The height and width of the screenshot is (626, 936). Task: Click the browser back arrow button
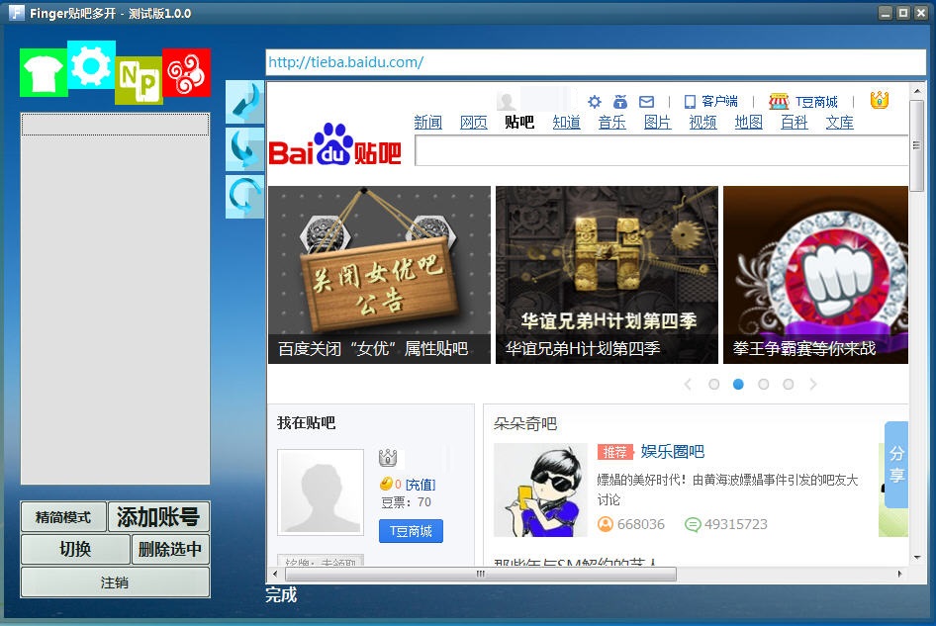pyautogui.click(x=244, y=102)
